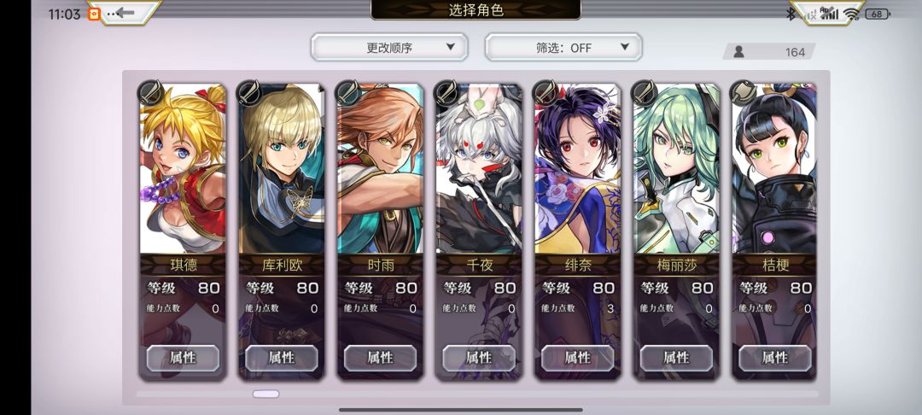The width and height of the screenshot is (922, 415).
Task: Expand the arrow beside 筛选：OFF
Action: (x=624, y=47)
